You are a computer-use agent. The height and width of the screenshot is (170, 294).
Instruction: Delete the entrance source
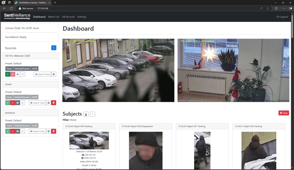tap(54, 131)
